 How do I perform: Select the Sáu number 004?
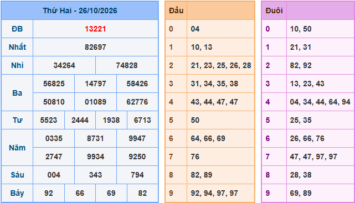(54, 175)
